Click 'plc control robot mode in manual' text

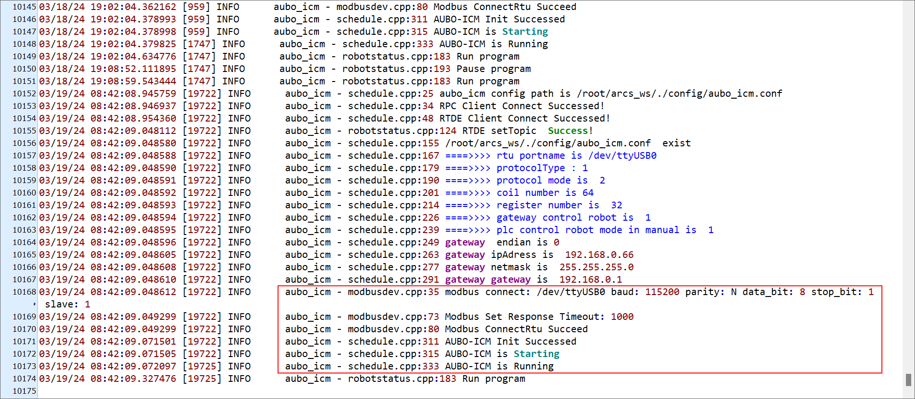click(x=588, y=230)
